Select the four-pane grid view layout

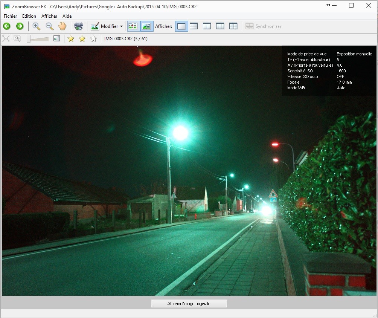click(233, 26)
